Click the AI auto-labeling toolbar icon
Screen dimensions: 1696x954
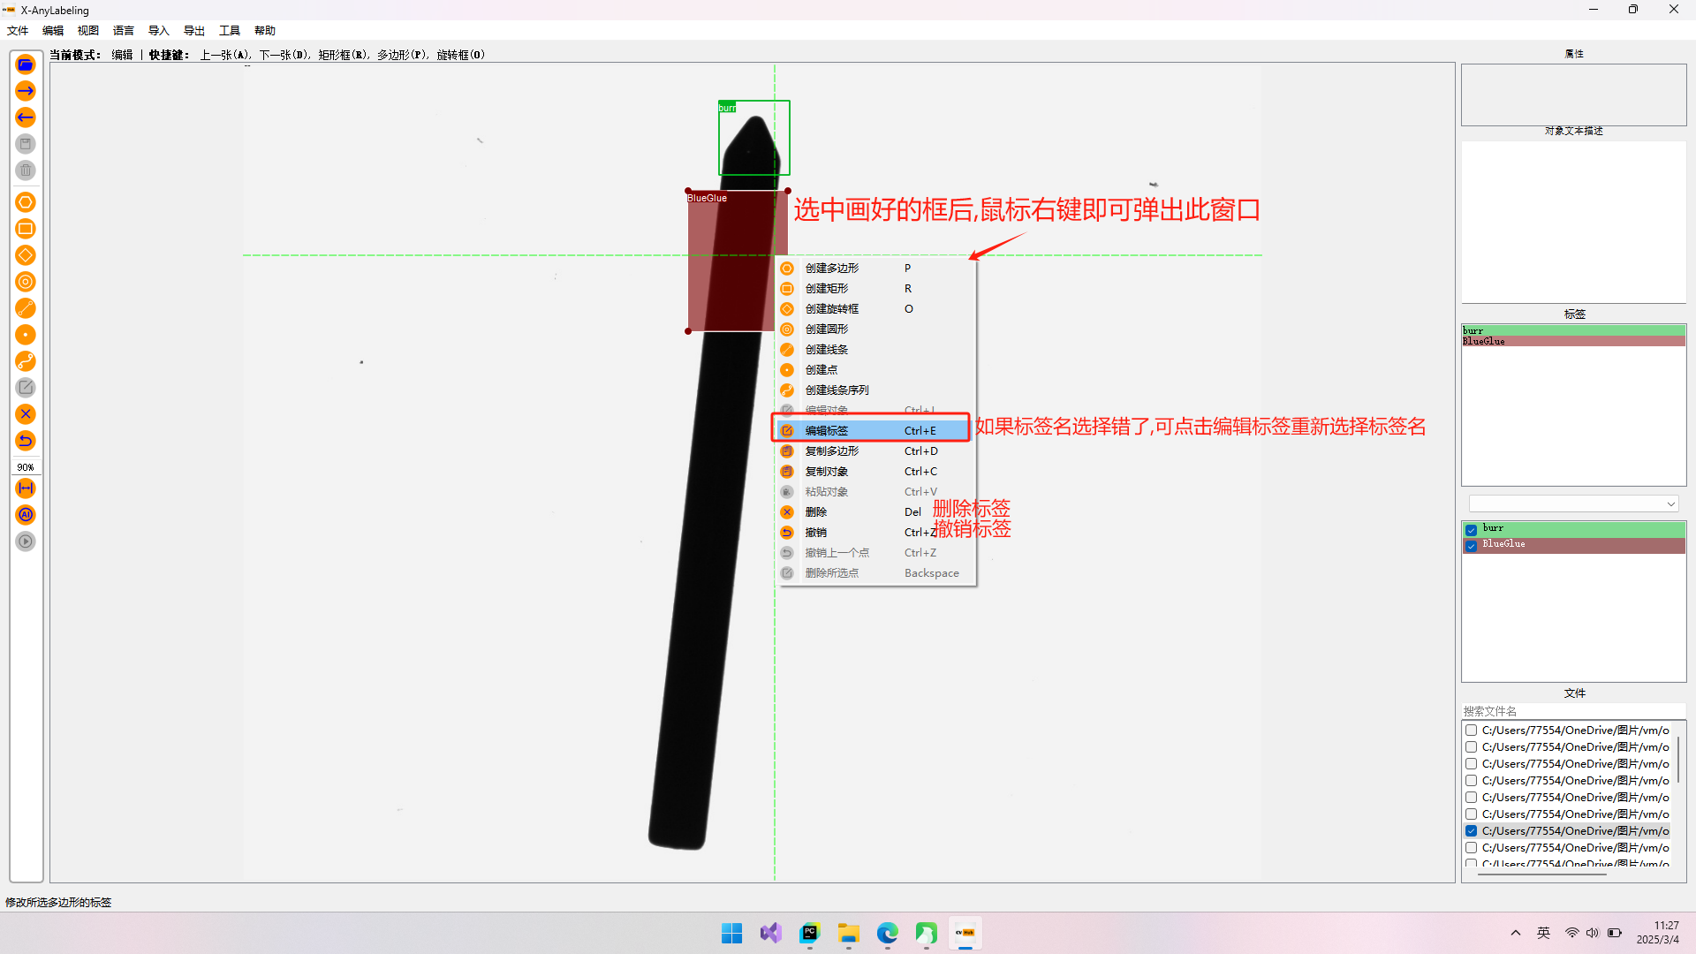point(26,515)
